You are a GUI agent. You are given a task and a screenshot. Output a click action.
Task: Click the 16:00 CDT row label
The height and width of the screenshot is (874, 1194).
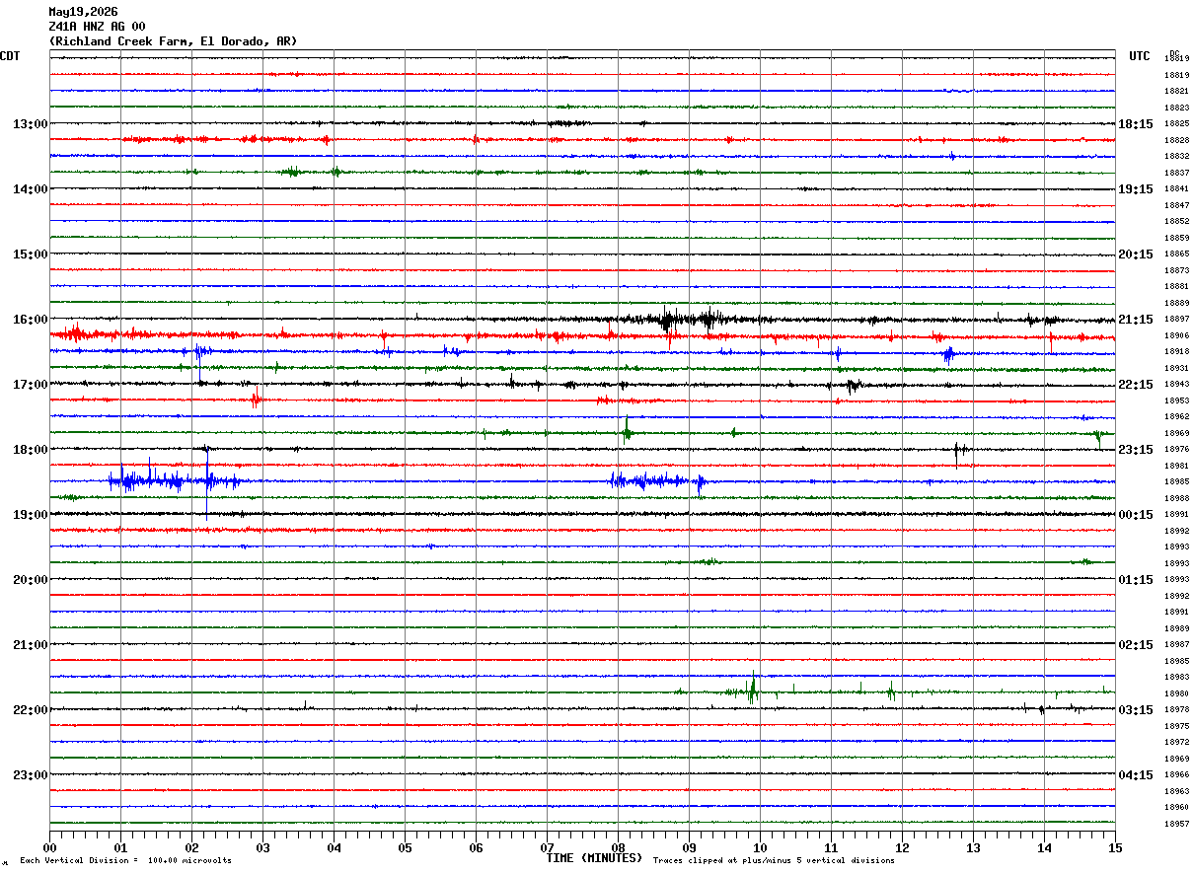(x=30, y=320)
